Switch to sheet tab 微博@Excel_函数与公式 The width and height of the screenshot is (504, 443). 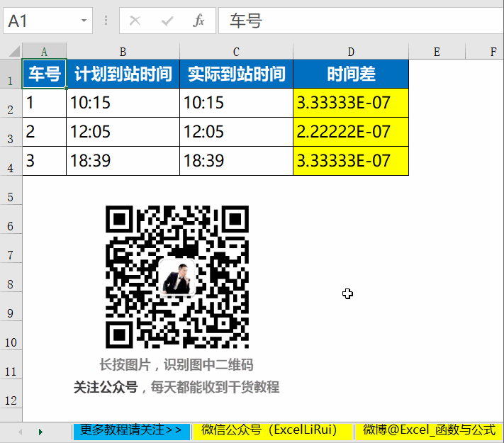[x=429, y=431]
